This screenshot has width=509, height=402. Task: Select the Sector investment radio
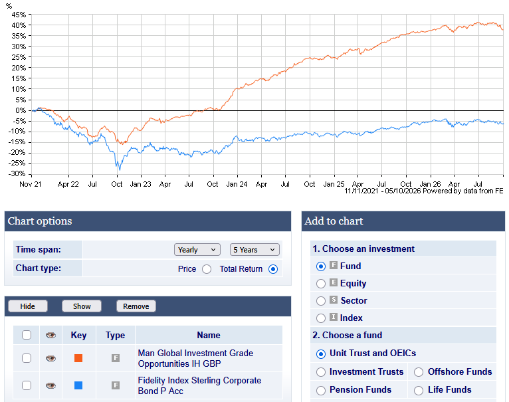(x=321, y=301)
